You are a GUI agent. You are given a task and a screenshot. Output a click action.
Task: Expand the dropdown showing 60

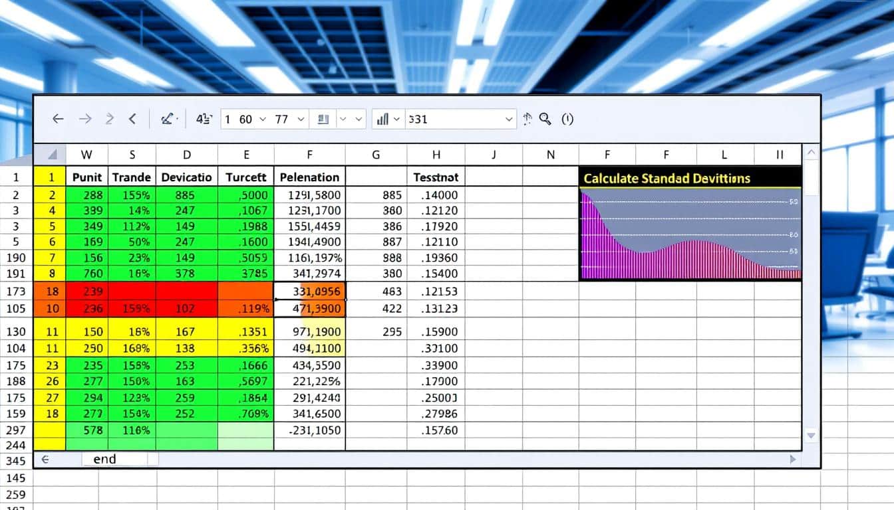coord(262,119)
